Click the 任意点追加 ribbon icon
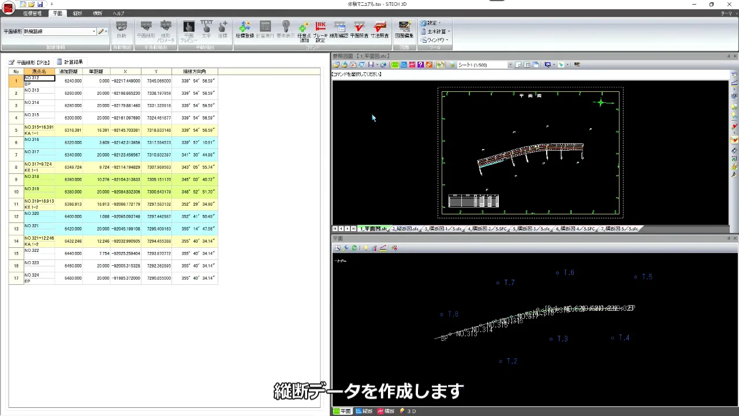Image resolution: width=739 pixels, height=416 pixels. tap(304, 32)
